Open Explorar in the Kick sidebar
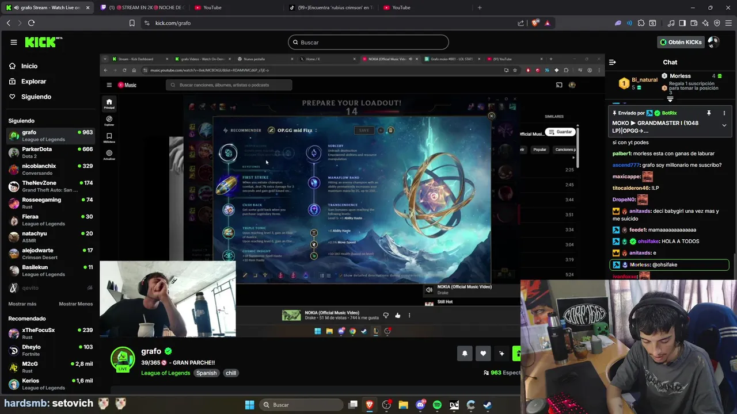 [27, 82]
